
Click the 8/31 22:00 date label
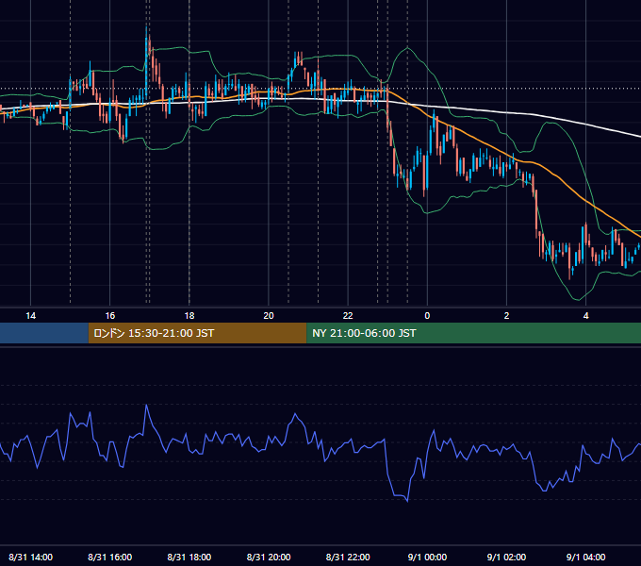pyautogui.click(x=348, y=557)
